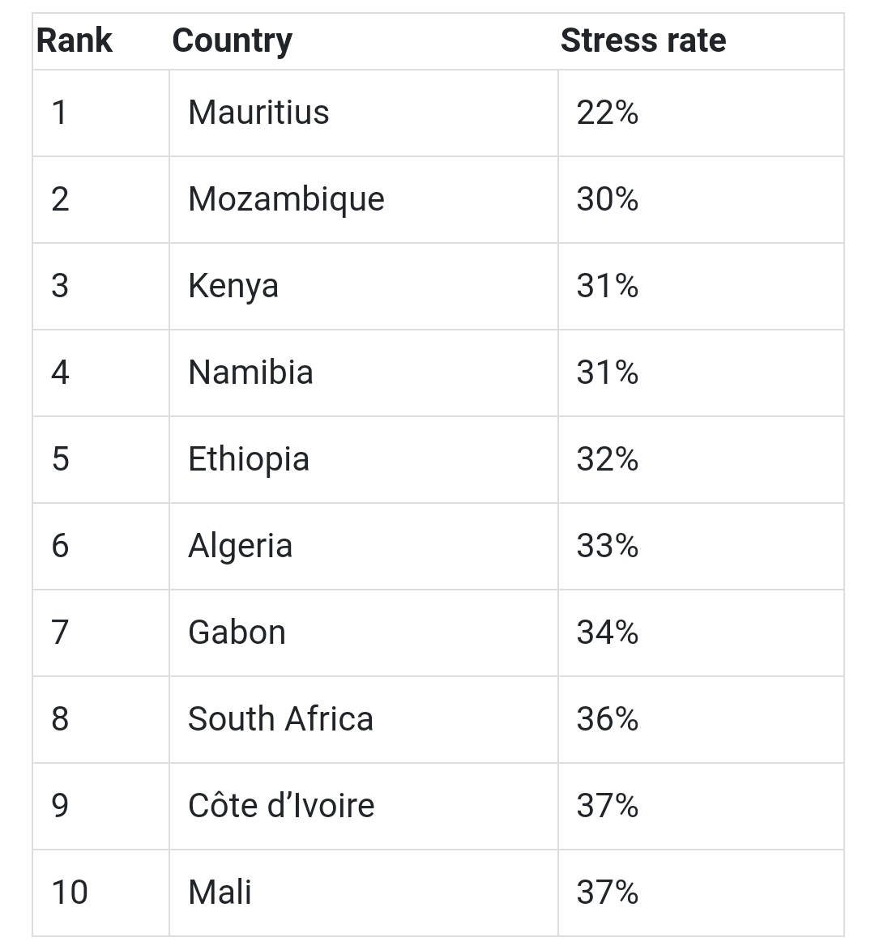Click the Kenya table cell
This screenshot has height=950, width=875.
tap(233, 286)
